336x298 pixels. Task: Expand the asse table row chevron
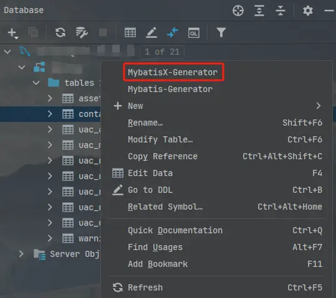tap(50, 98)
